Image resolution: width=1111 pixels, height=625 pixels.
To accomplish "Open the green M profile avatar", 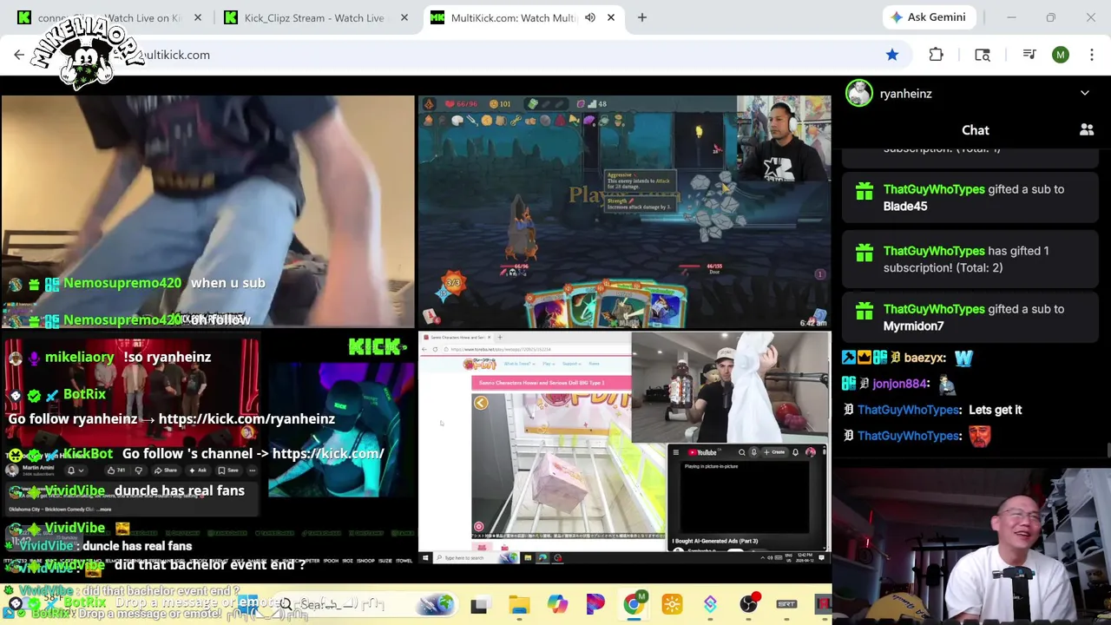I will (x=1061, y=55).
